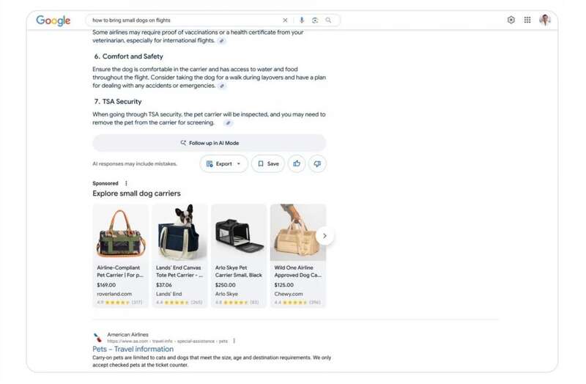The width and height of the screenshot is (586, 384).
Task: Open Wild One Airline Approved Dog Carrier title
Action: (x=298, y=271)
